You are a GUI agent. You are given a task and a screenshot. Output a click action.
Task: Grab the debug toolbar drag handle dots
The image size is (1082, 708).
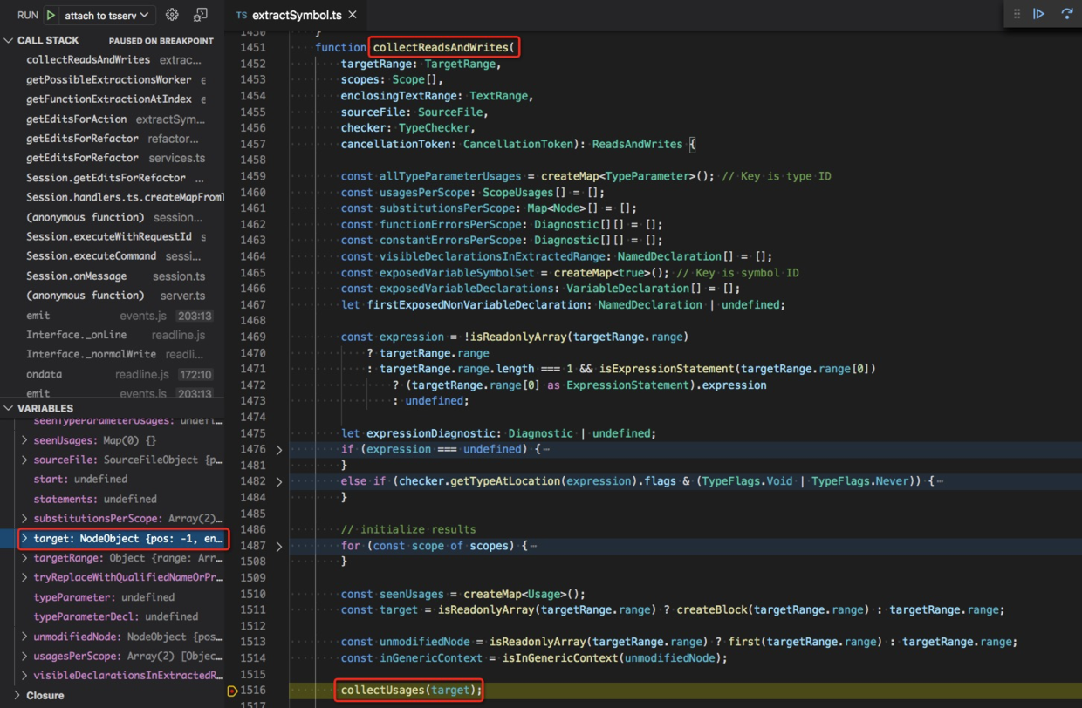coord(1017,13)
